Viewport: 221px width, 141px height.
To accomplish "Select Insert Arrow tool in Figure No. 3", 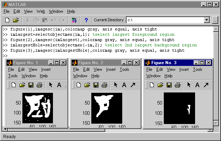I will tap(206, 85).
